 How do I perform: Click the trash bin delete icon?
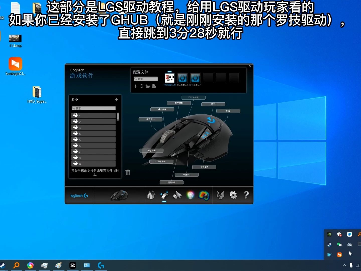click(128, 172)
